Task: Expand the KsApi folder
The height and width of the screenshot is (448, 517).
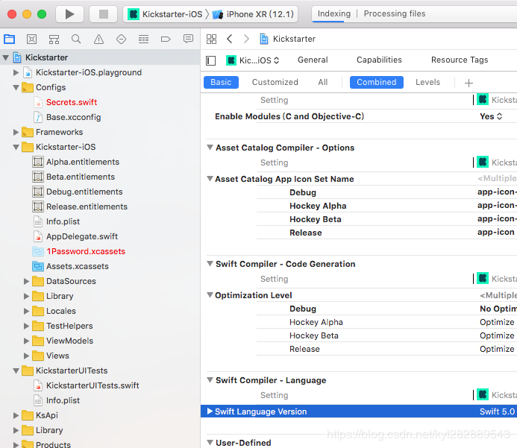Action: pyautogui.click(x=16, y=415)
